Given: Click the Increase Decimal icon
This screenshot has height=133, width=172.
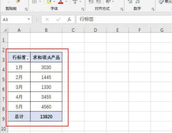Looking at the screenshot, I should click(130, 1).
